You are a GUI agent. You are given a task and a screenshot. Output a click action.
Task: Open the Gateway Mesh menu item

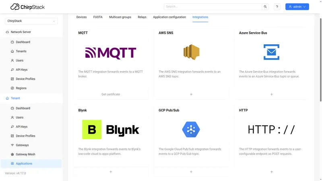click(x=31, y=154)
